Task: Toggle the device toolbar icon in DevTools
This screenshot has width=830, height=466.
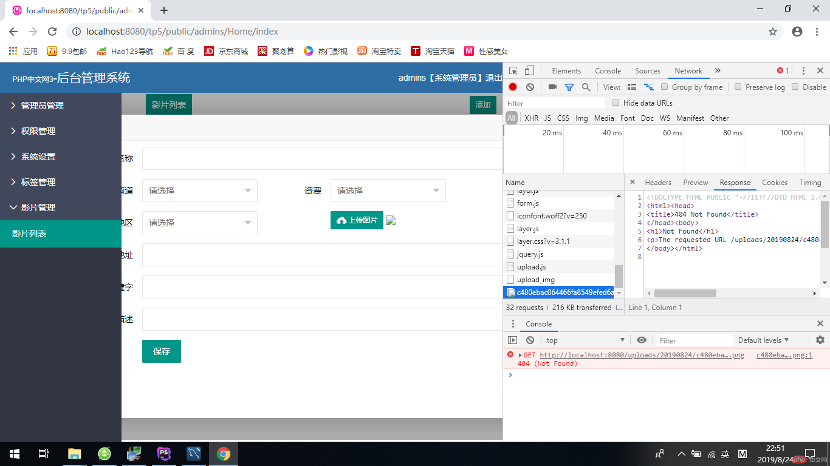Action: tap(529, 71)
